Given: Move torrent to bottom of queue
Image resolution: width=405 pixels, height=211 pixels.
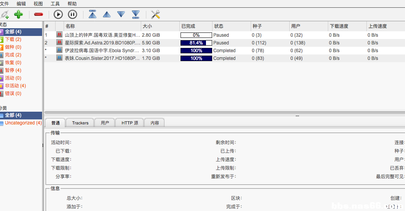Looking at the screenshot, I should (135, 15).
